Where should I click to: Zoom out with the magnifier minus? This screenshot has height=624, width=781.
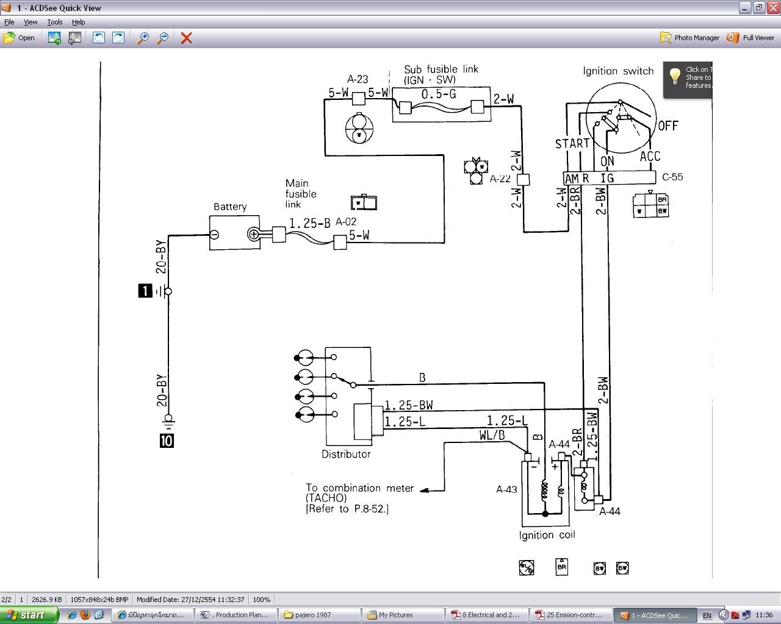point(163,38)
